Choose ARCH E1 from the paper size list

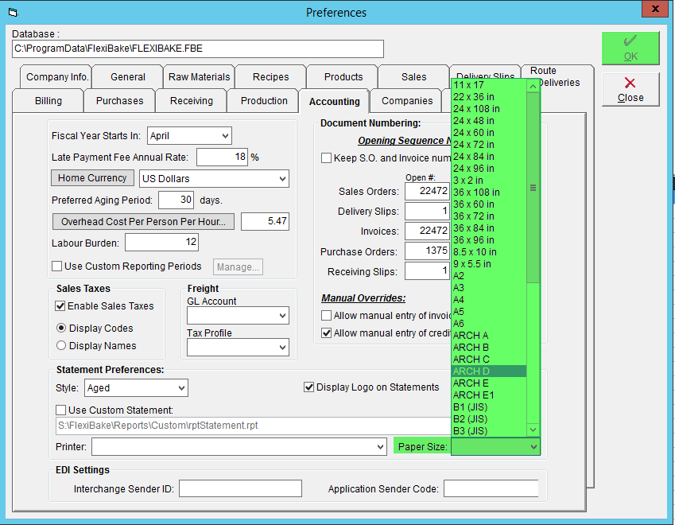(489, 395)
